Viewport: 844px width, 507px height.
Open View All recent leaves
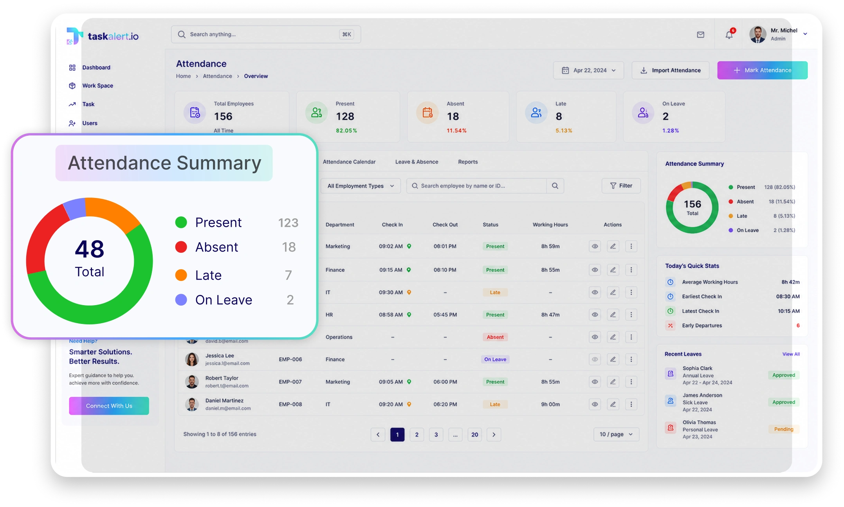(x=791, y=354)
